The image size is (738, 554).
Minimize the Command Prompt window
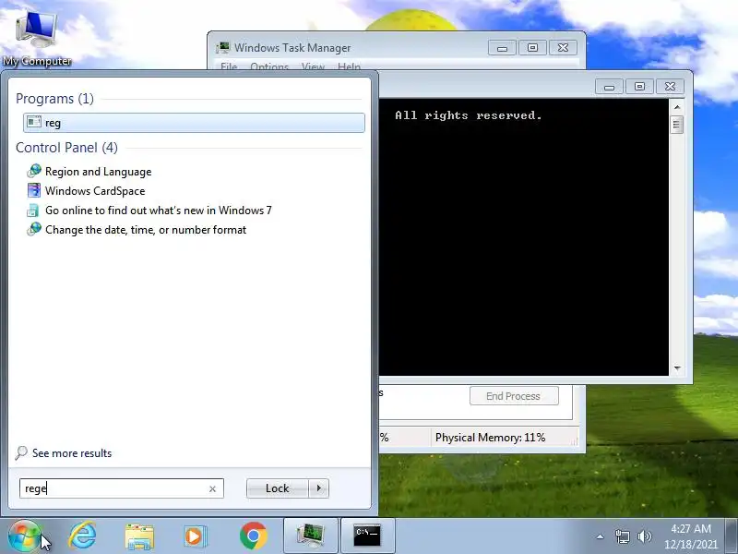pos(610,87)
